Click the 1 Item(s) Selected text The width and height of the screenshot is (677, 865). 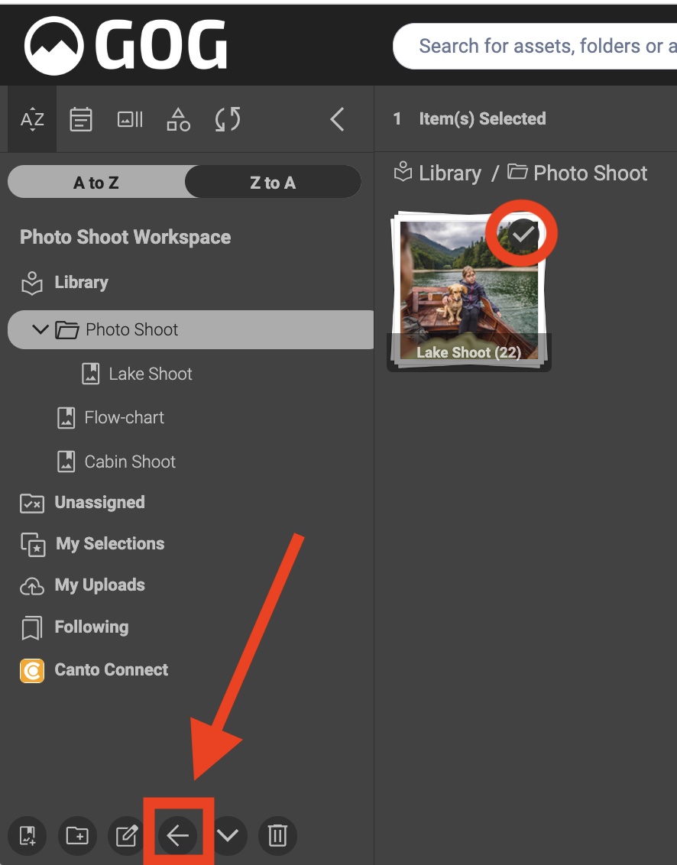(469, 118)
